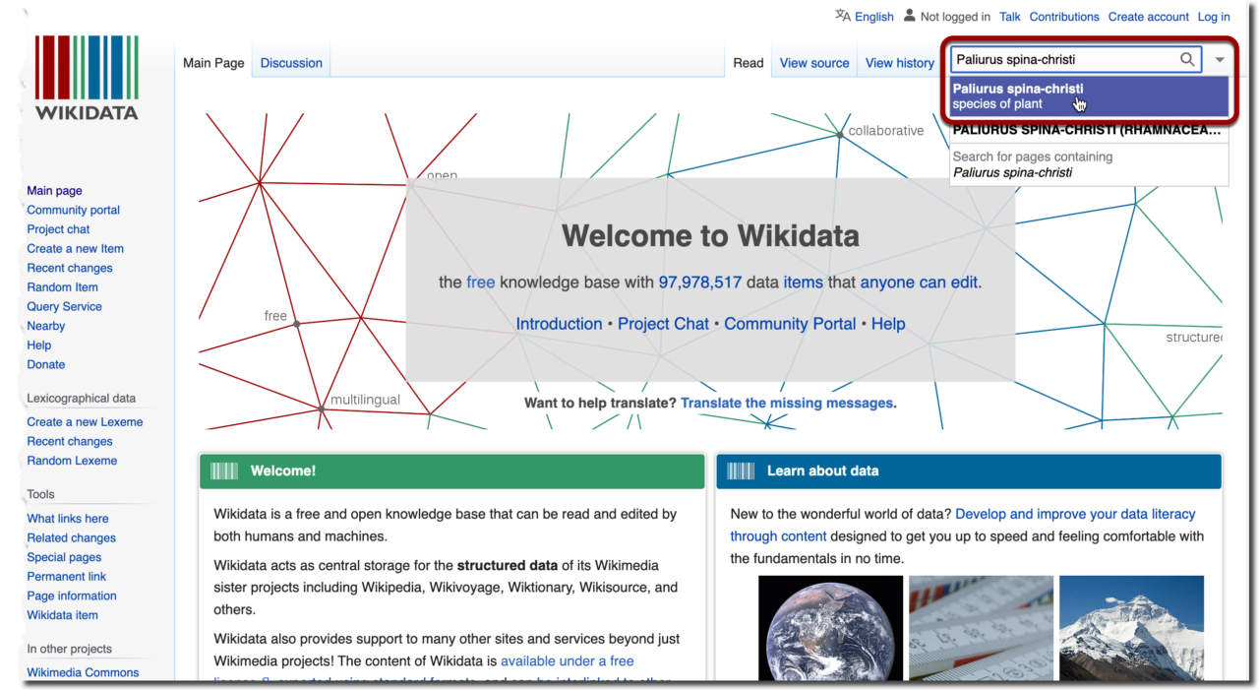Open the search suggestions dropdown arrow

1220,59
